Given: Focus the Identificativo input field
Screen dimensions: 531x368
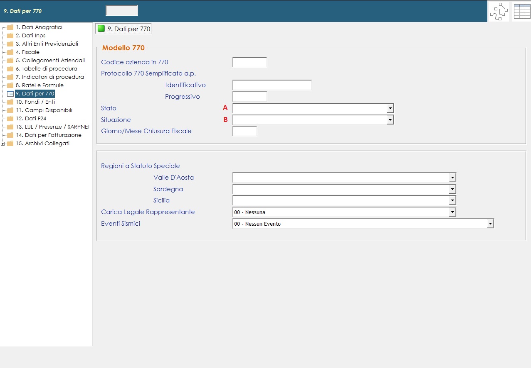Looking at the screenshot, I should click(x=272, y=85).
